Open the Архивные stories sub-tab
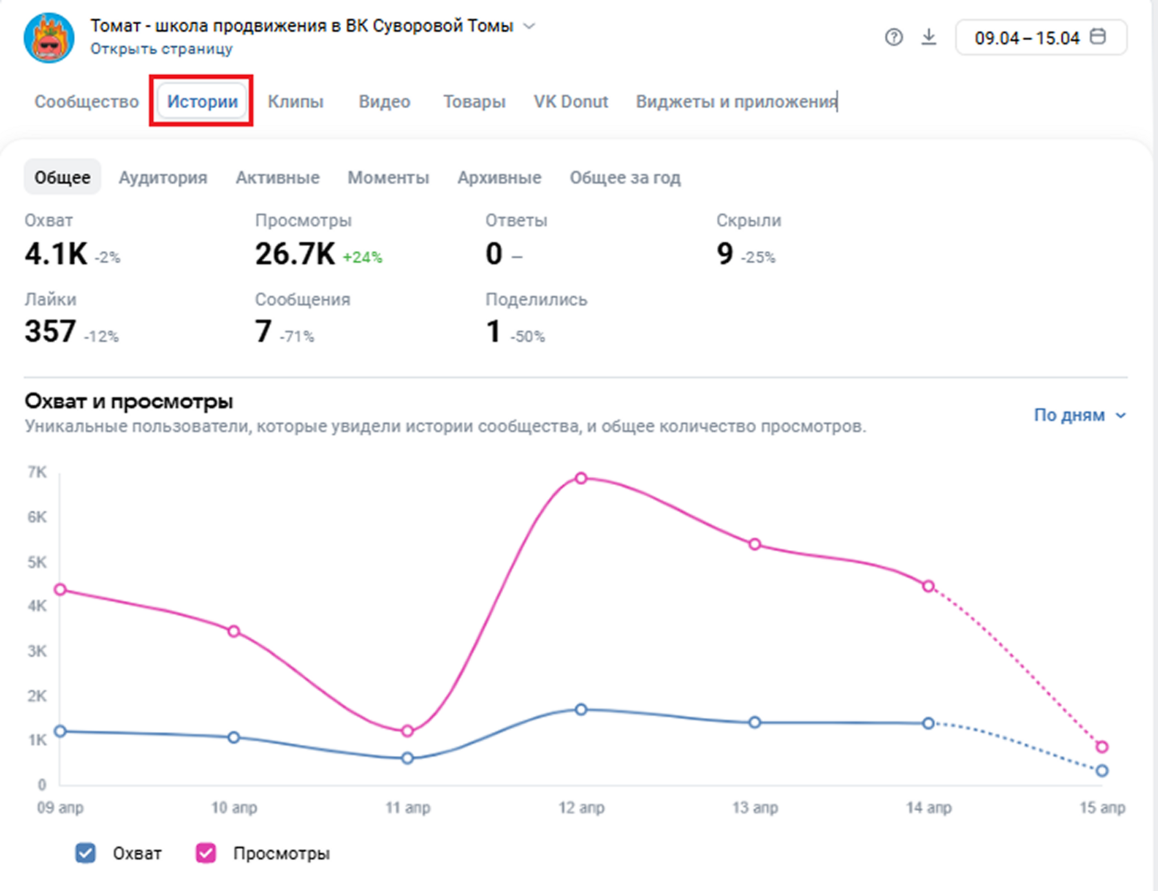 [x=499, y=177]
